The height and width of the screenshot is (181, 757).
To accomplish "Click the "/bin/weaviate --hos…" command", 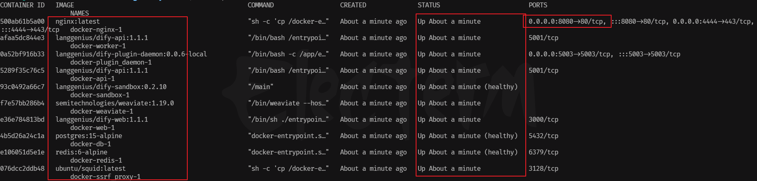I will 288,103.
